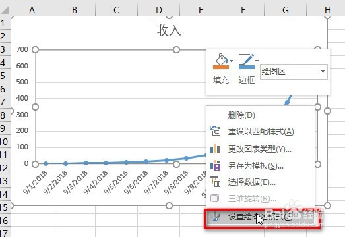Select column B header

75,10
